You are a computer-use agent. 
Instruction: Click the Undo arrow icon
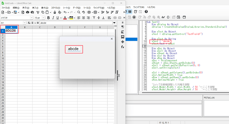[x=65, y=12]
